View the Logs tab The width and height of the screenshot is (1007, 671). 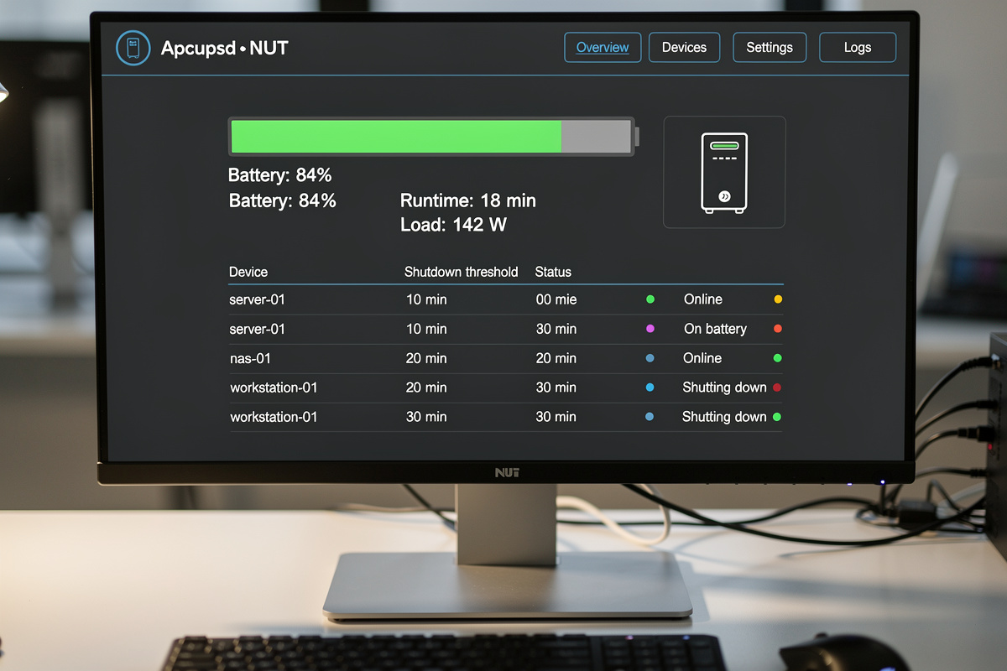[858, 47]
